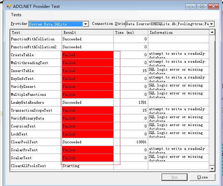Click the 15 time of InsertTable
Image resolution: width=223 pixels, height=186 pixels.
[x=145, y=71]
